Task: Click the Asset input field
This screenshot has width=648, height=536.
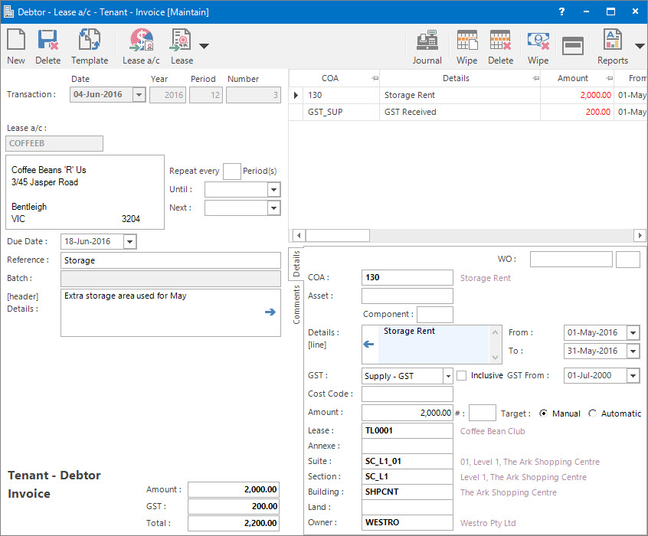Action: point(407,296)
